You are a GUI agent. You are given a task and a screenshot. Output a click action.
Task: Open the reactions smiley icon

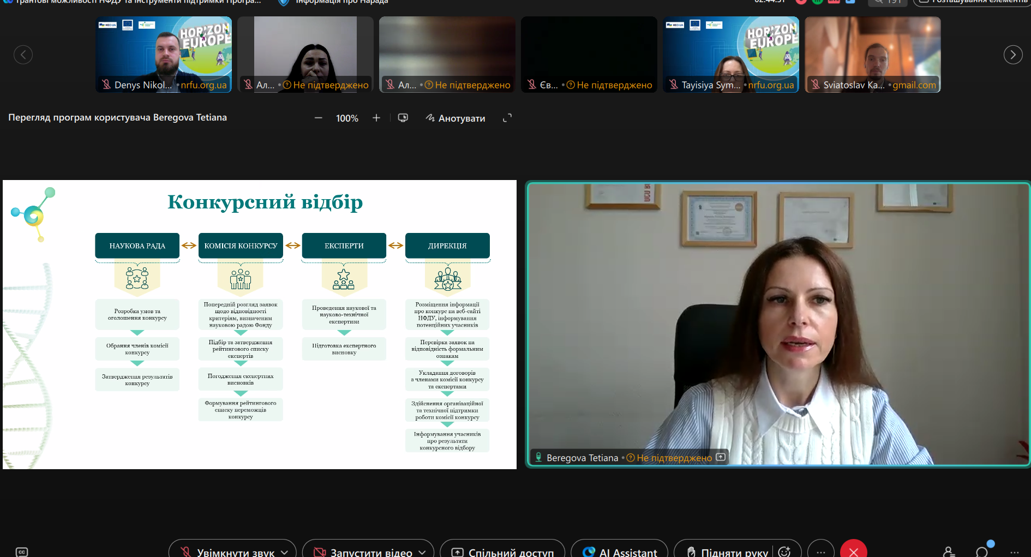tap(784, 552)
